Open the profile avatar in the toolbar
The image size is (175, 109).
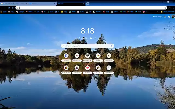click(170, 8)
